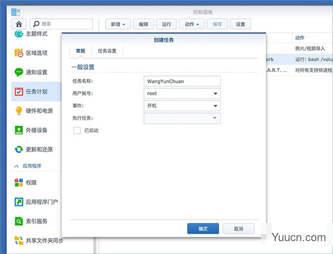333x254 pixels.
Task: Click the 应用程序门户 shortcut arrow icon
Action: click(x=19, y=202)
